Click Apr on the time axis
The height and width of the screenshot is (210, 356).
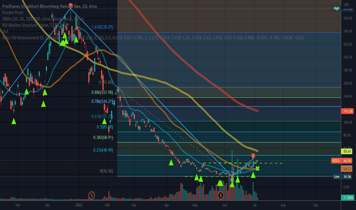pyautogui.click(x=167, y=205)
